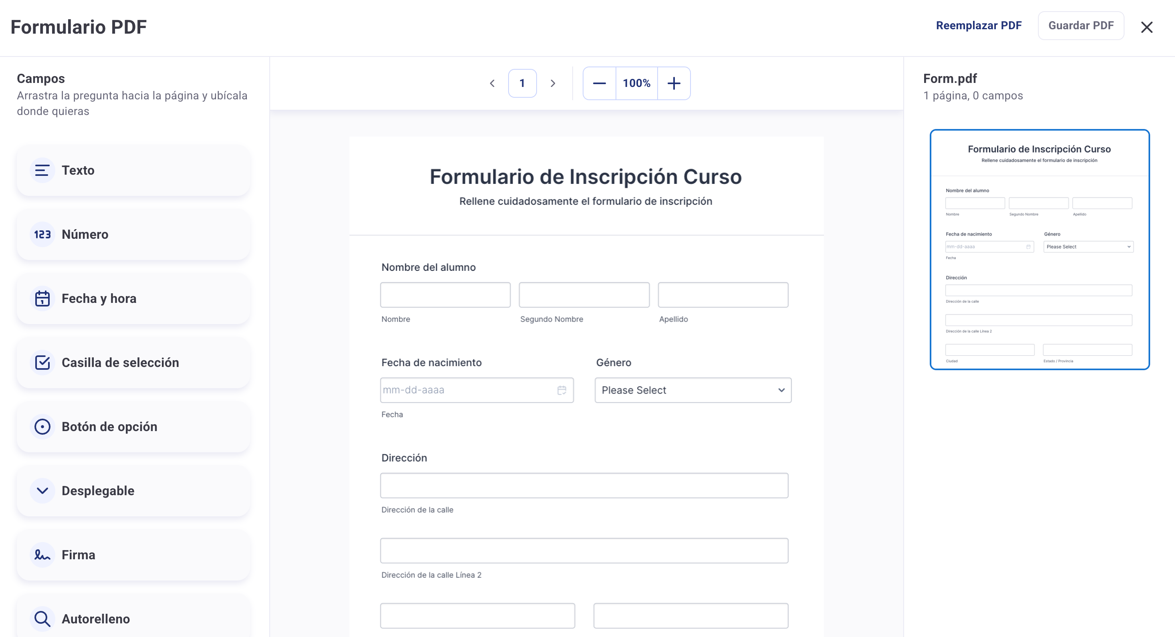
Task: Click Reemplazar PDF link
Action: pos(978,26)
